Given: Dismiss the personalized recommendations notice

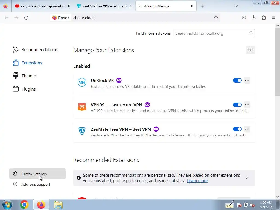Looking at the screenshot, I should point(247,178).
